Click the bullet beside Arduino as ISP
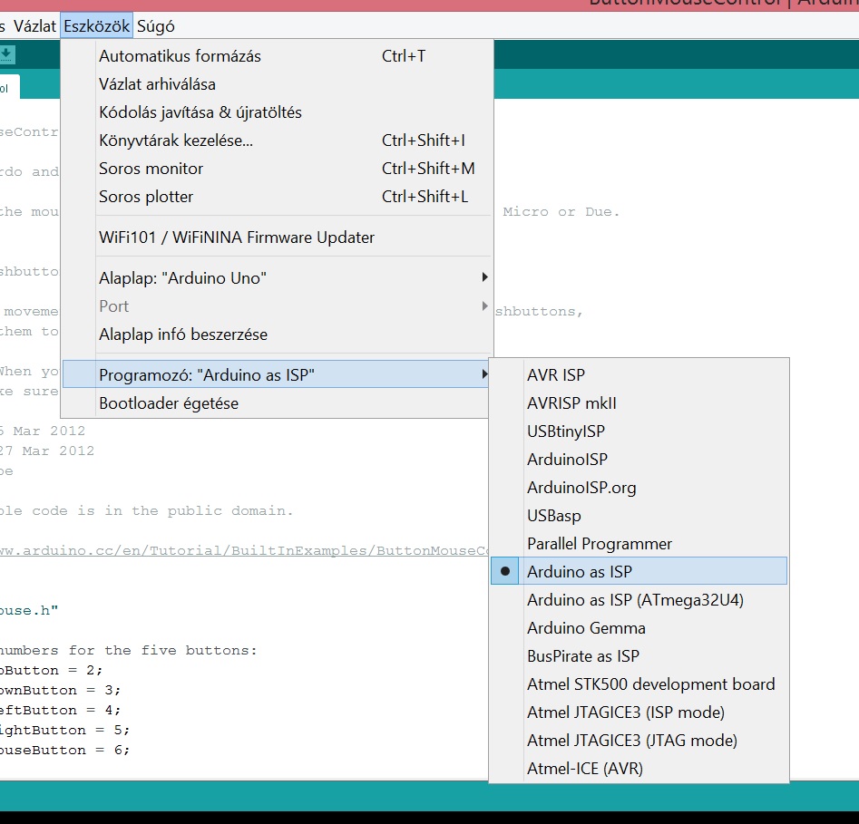This screenshot has width=859, height=824. pyautogui.click(x=505, y=571)
